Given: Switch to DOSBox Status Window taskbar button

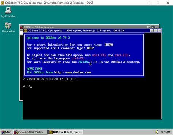Looking at the screenshot, I should 30,132.
